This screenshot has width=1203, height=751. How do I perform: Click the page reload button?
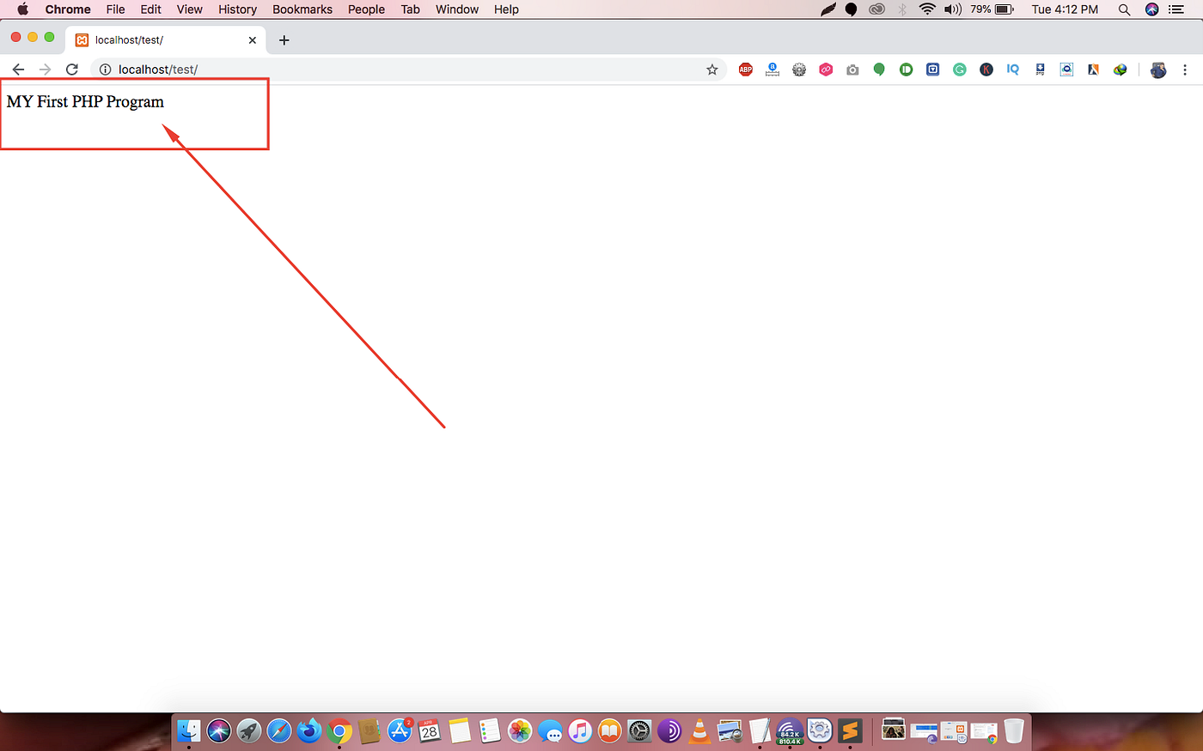tap(72, 70)
